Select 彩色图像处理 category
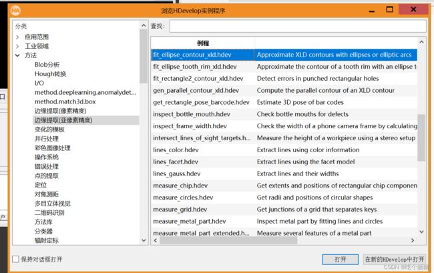The image size is (434, 273). click(52, 148)
